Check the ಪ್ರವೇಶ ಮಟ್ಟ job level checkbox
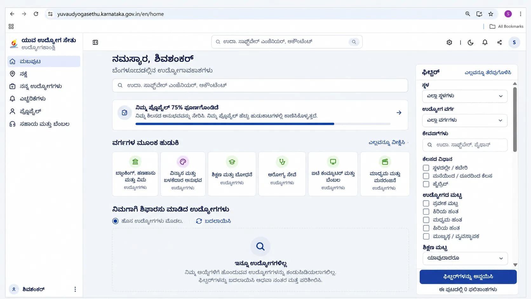The width and height of the screenshot is (531, 299). (426, 203)
